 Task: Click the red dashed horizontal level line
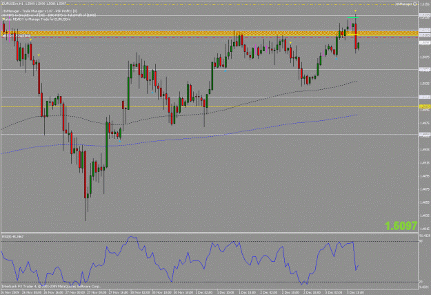pos(210,37)
